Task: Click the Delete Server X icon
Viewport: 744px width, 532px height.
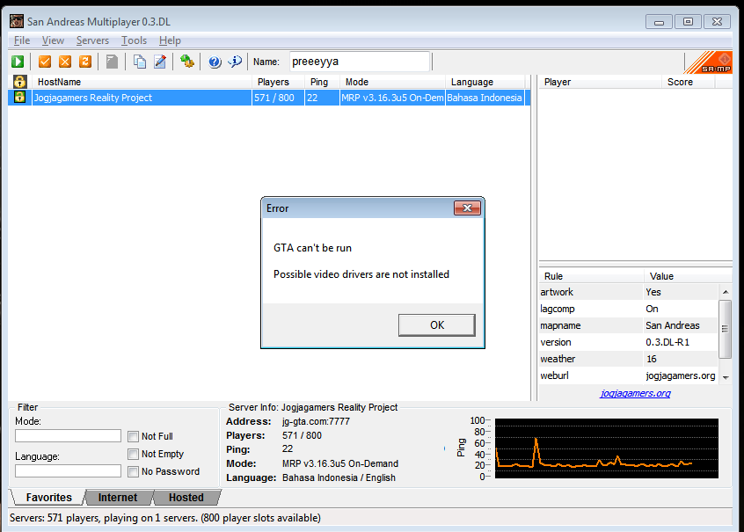Action: tap(65, 62)
